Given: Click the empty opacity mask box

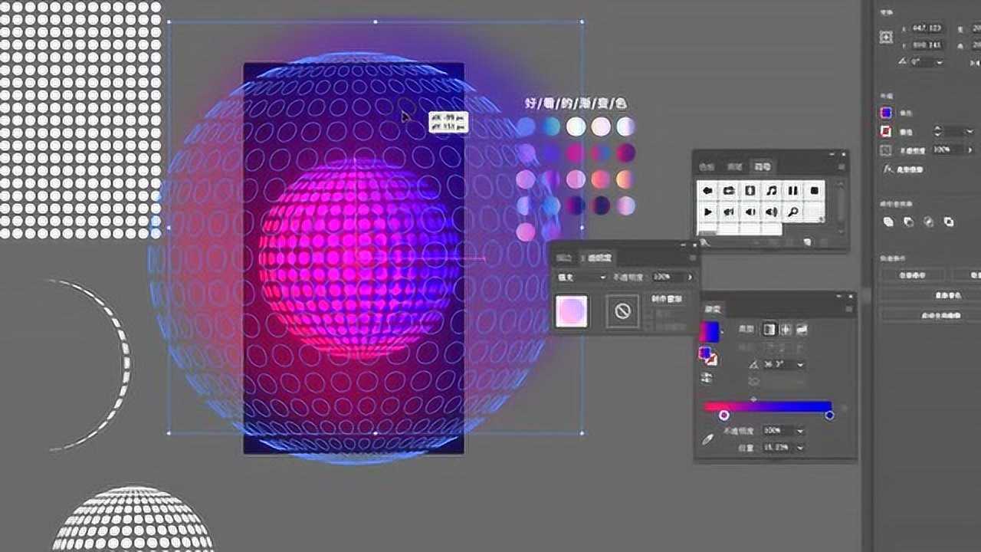Looking at the screenshot, I should 622,311.
